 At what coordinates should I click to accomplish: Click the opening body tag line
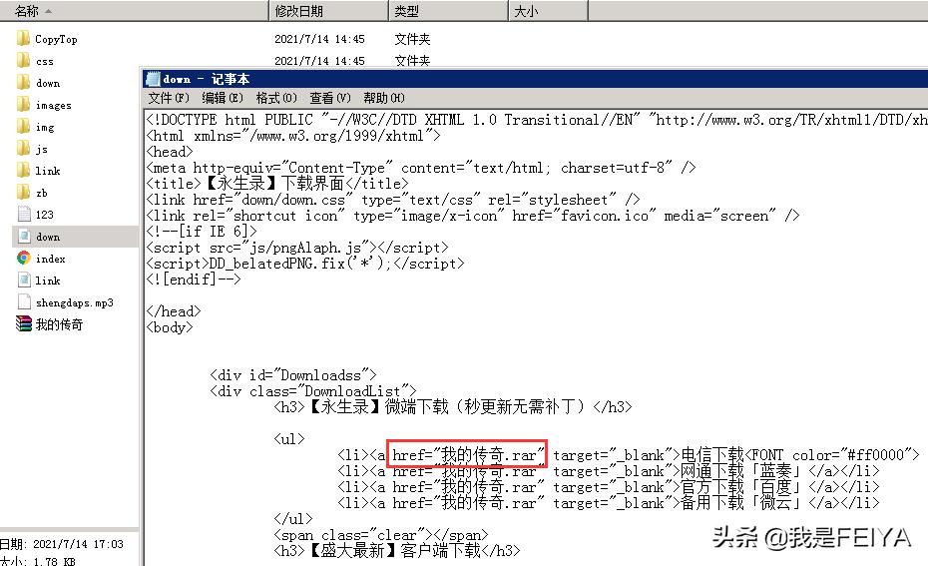170,327
